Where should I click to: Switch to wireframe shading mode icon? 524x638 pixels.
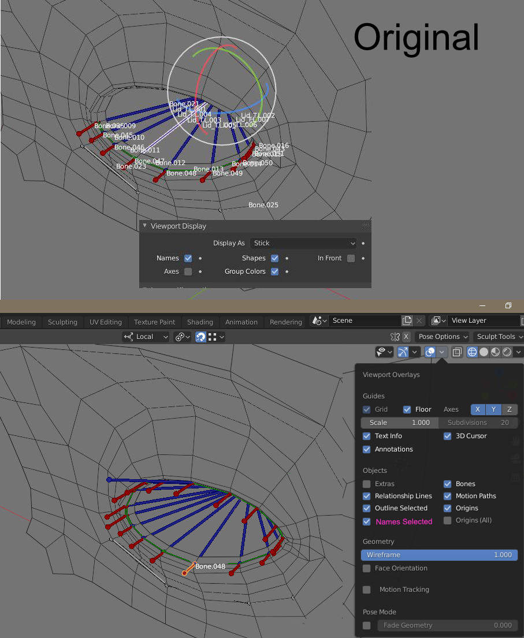point(472,352)
